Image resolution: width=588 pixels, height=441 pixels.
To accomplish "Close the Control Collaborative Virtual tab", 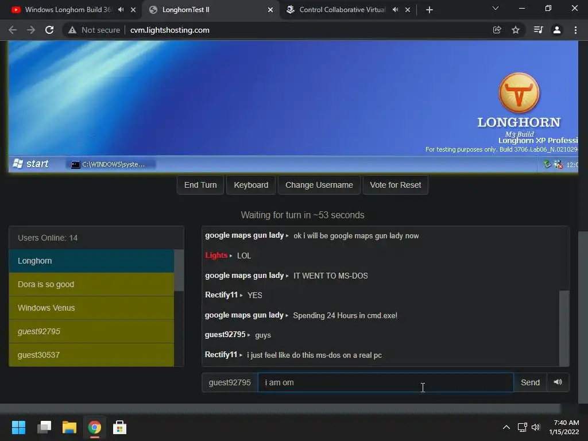I will 408,10.
